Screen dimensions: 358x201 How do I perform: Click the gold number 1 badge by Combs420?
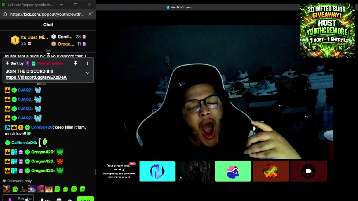click(21, 128)
